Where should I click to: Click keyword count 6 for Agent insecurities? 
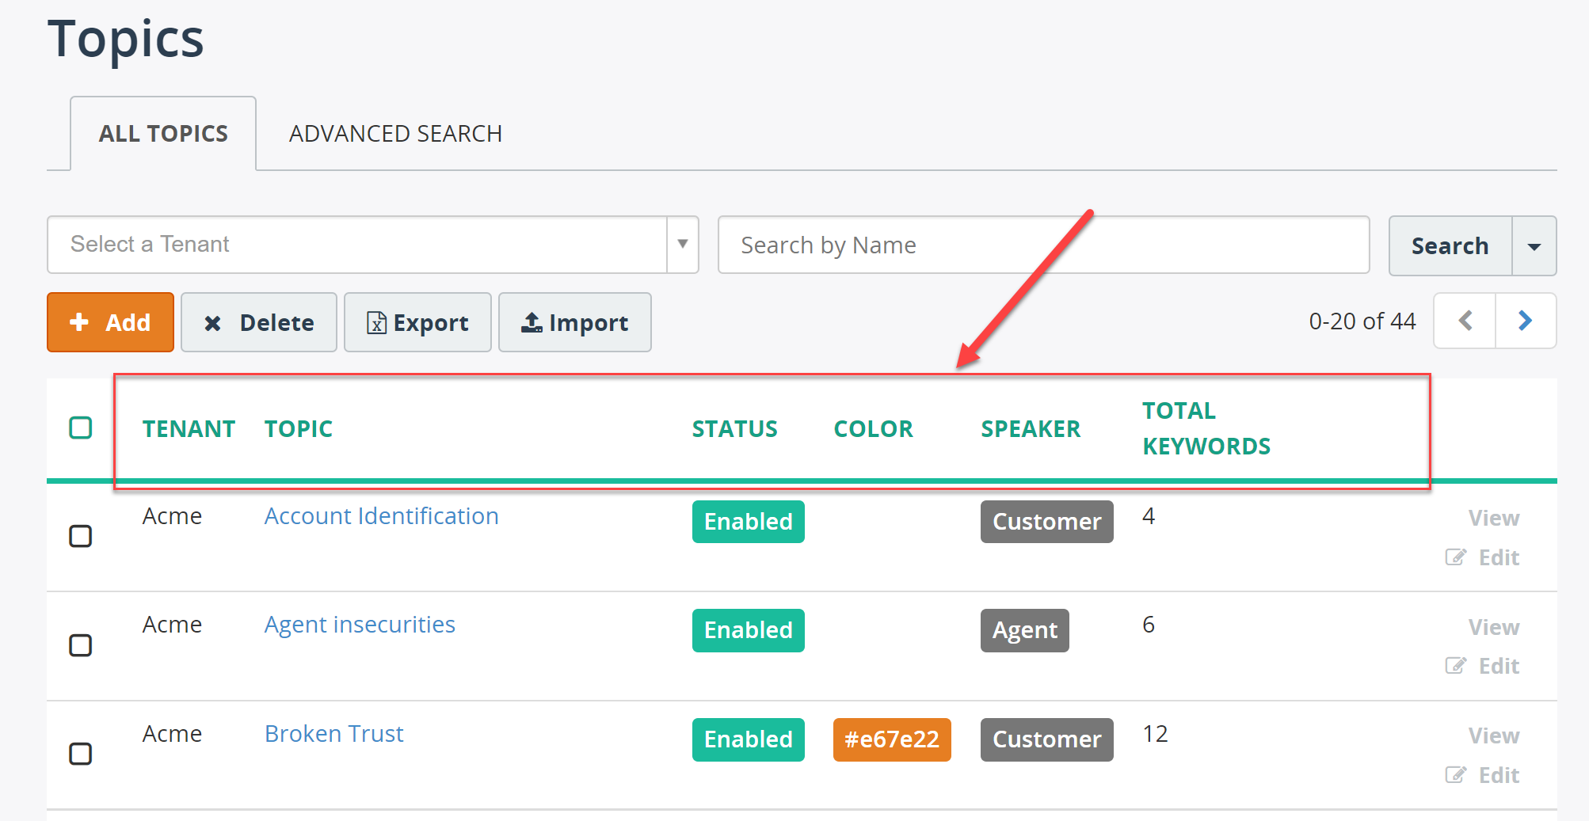point(1149,625)
